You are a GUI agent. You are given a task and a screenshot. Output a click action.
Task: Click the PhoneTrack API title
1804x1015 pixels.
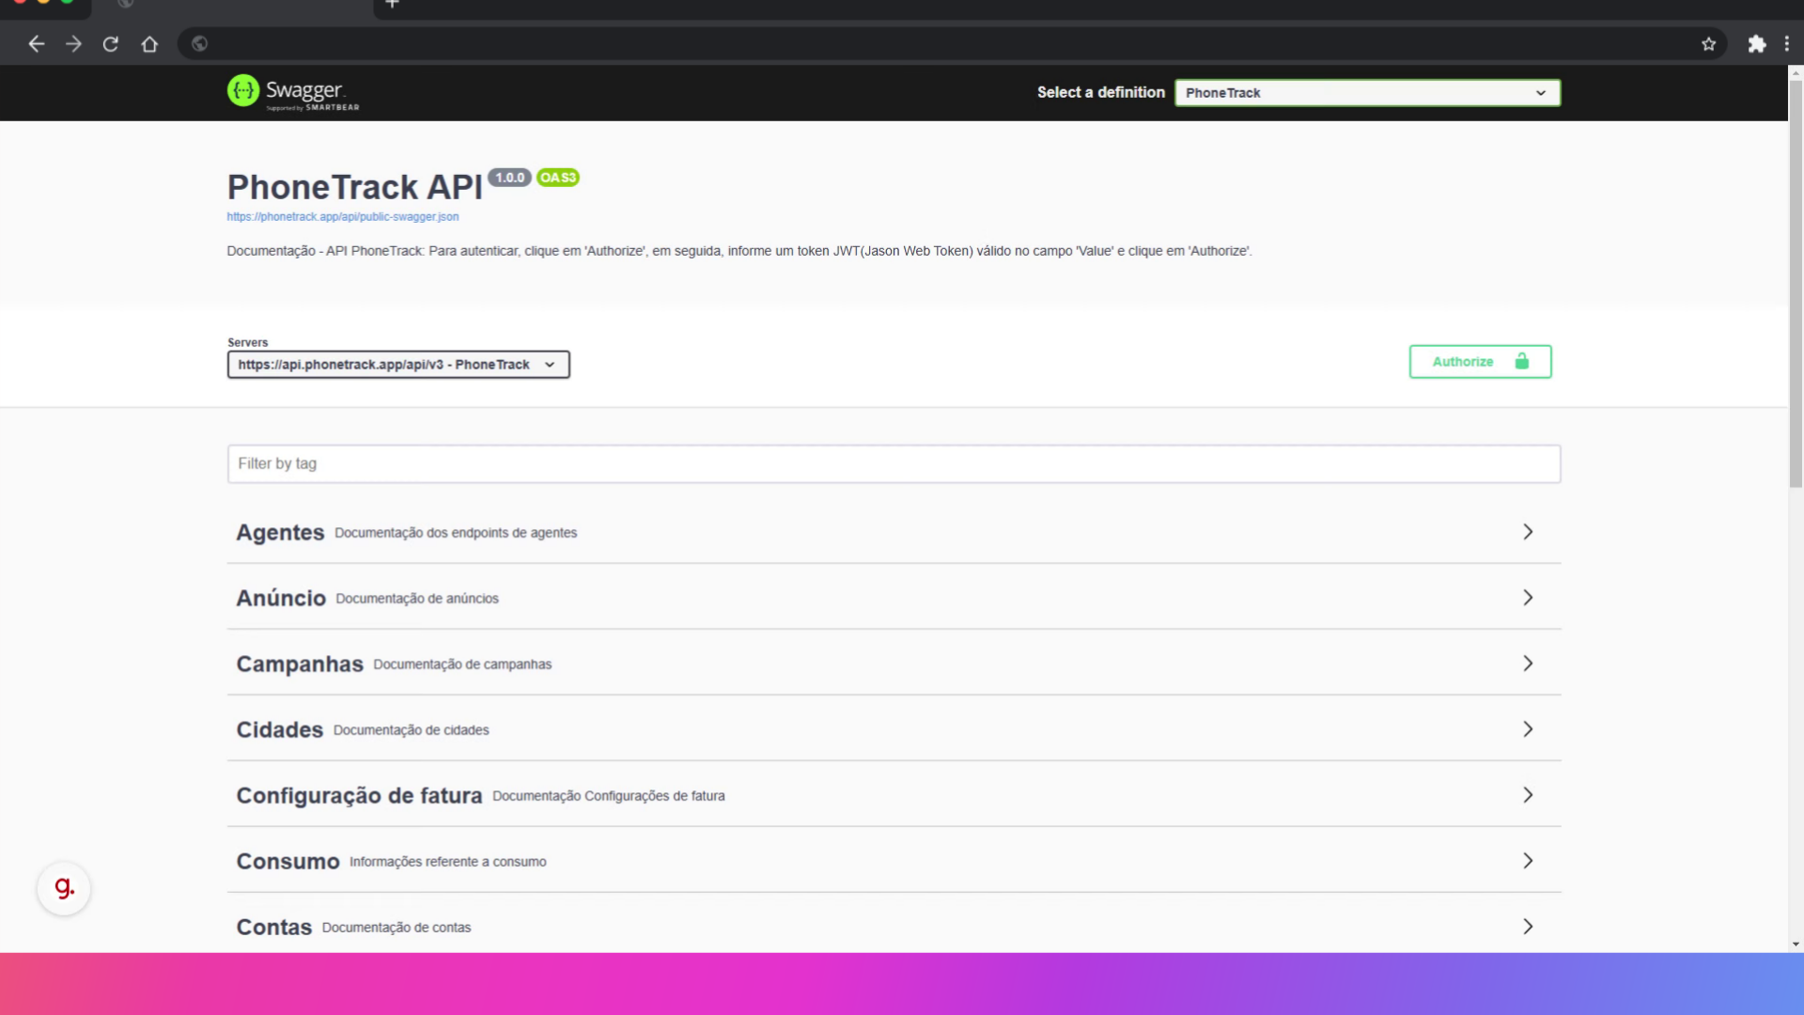pyautogui.click(x=355, y=187)
